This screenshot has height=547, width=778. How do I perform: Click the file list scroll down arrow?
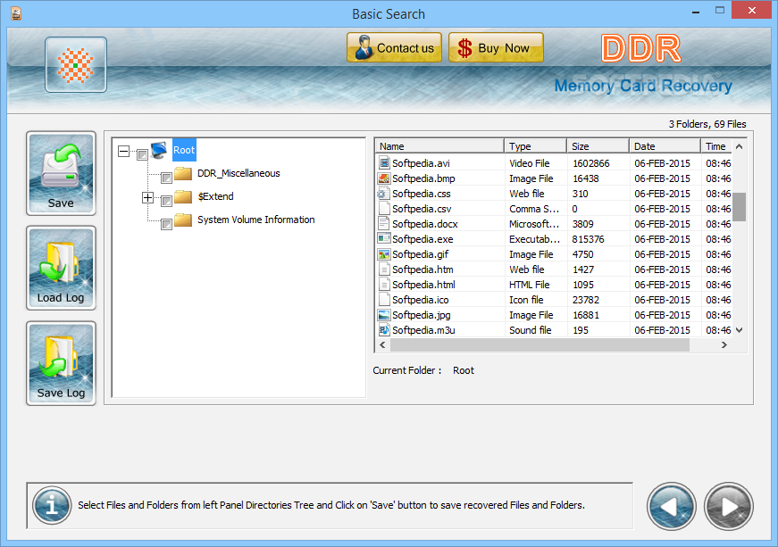(739, 330)
